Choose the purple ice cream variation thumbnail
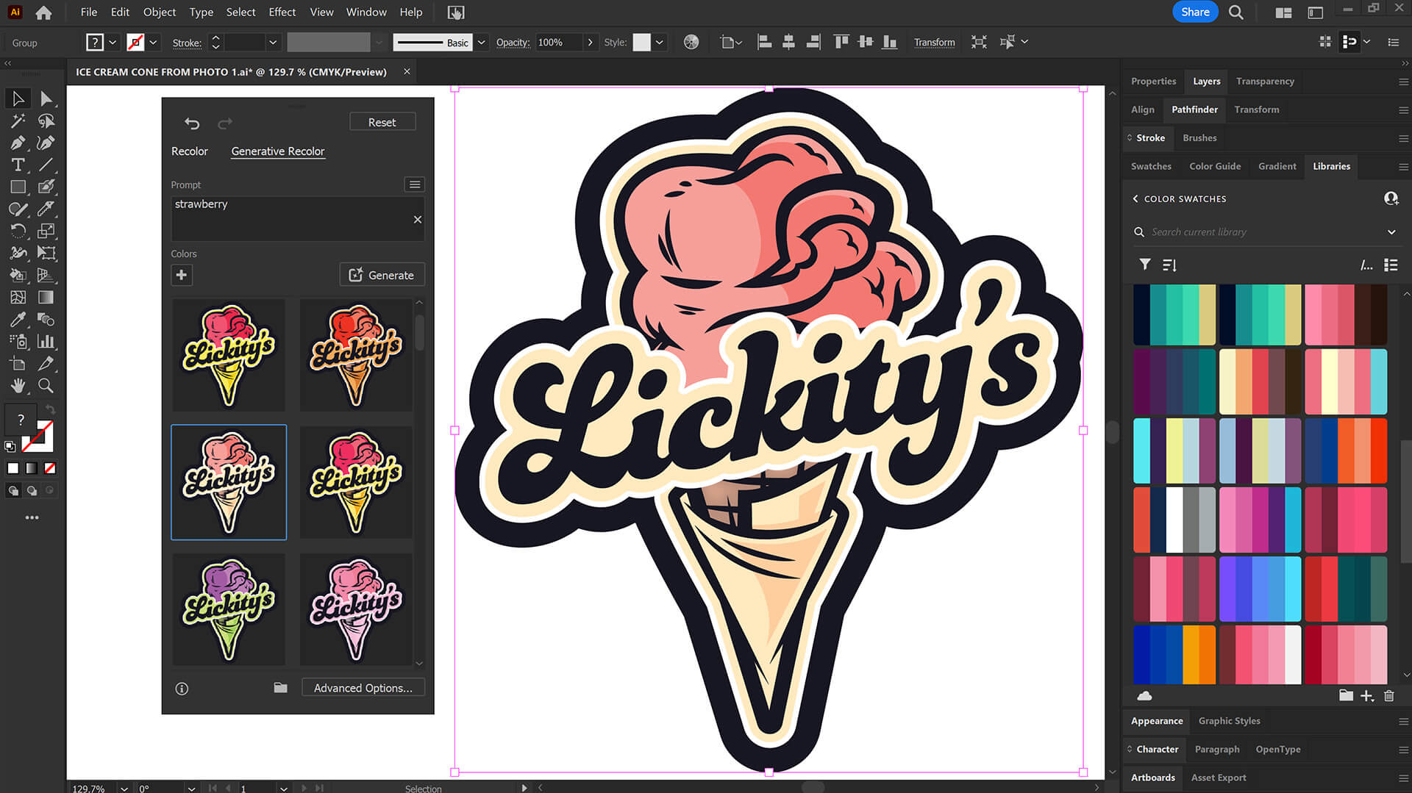This screenshot has width=1412, height=793. pos(229,609)
